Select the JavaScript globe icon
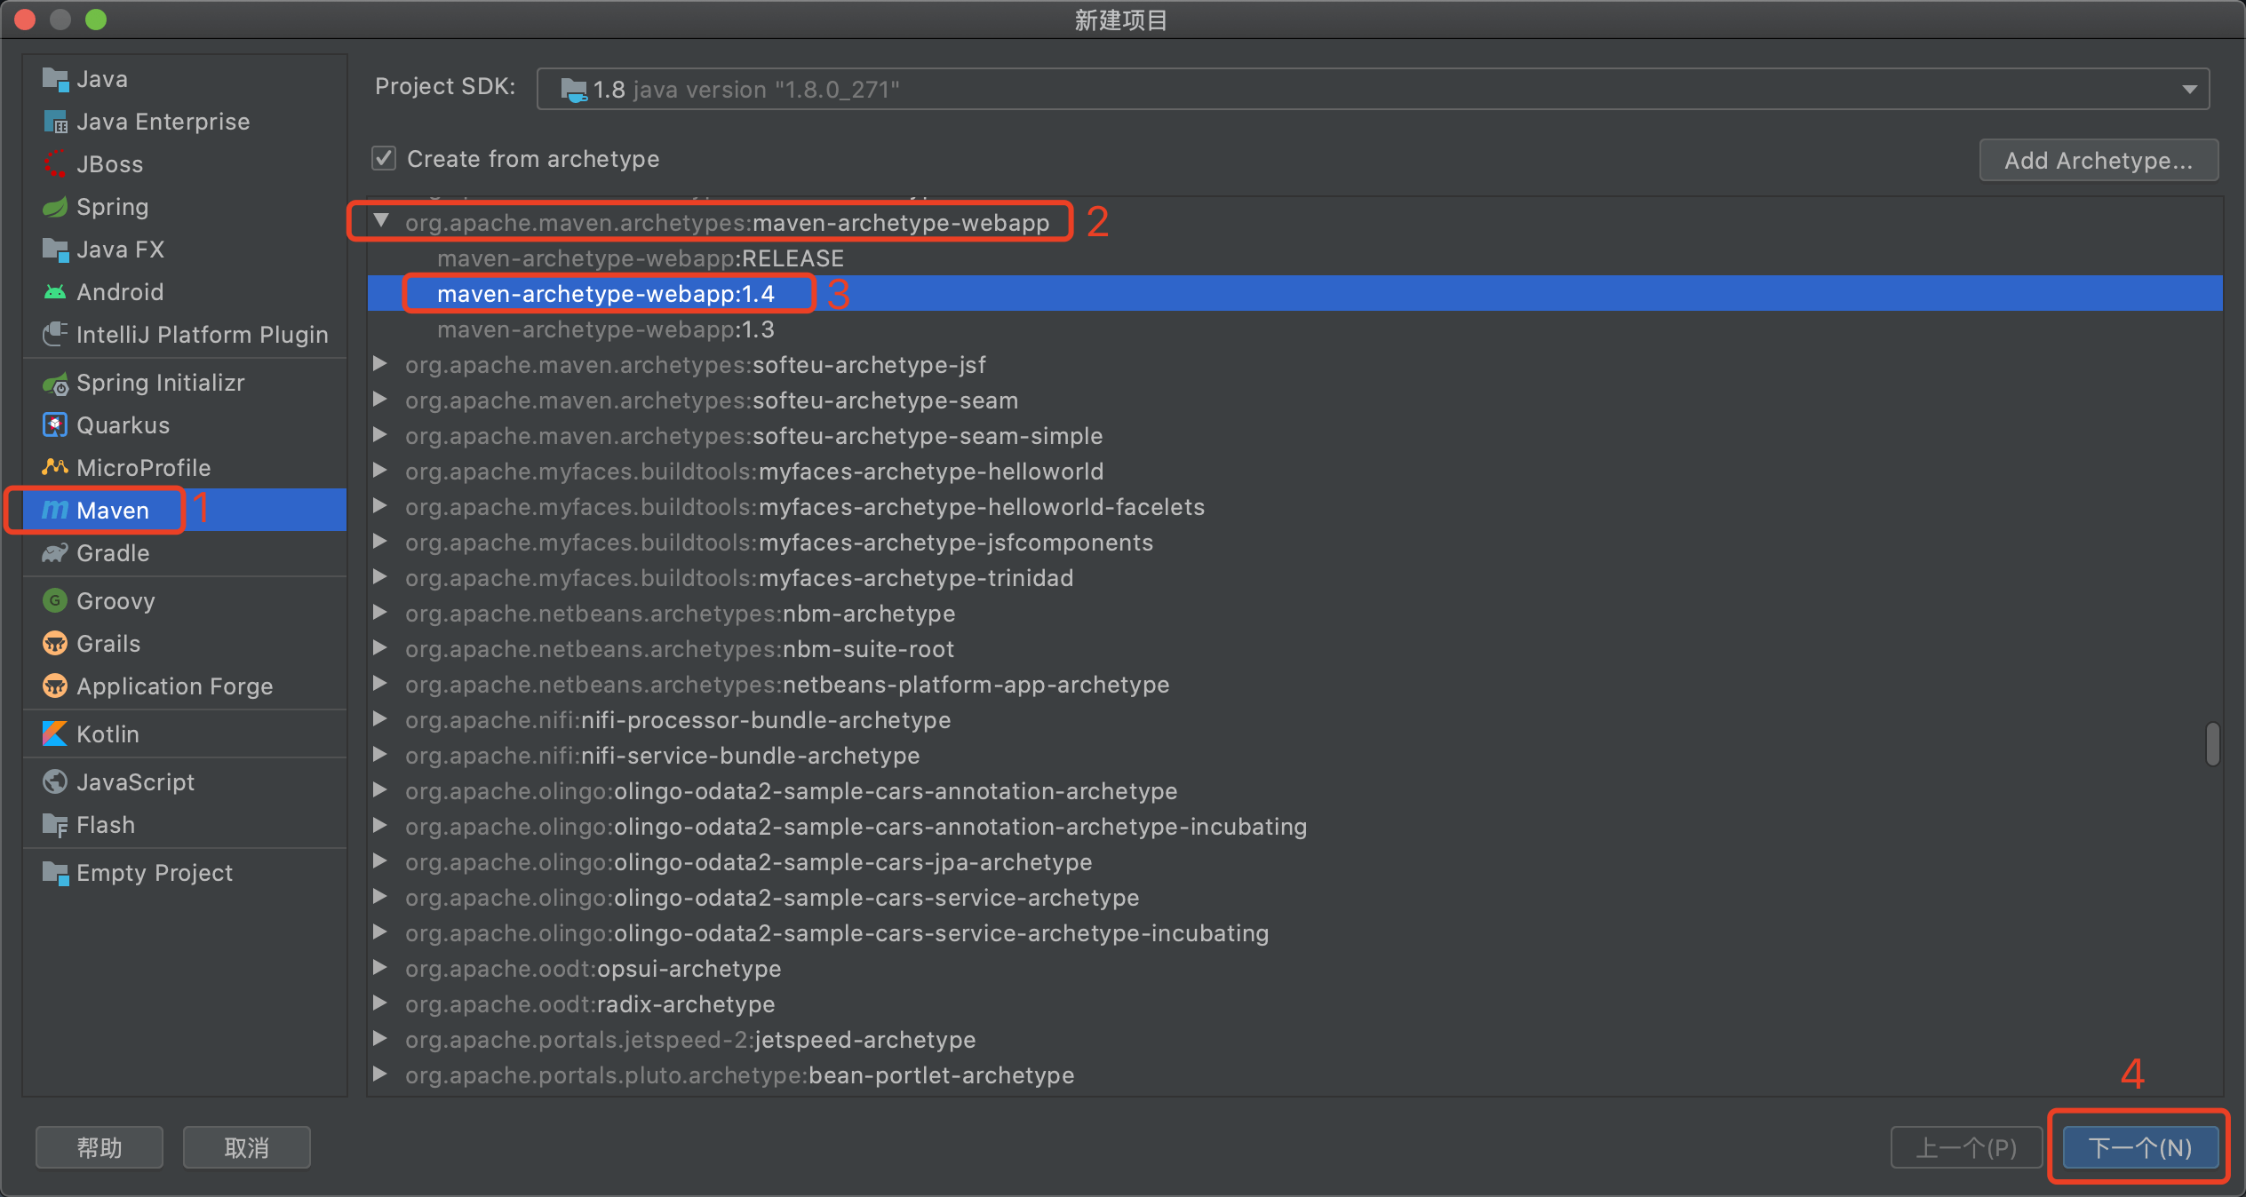Image resolution: width=2246 pixels, height=1197 pixels. point(55,782)
